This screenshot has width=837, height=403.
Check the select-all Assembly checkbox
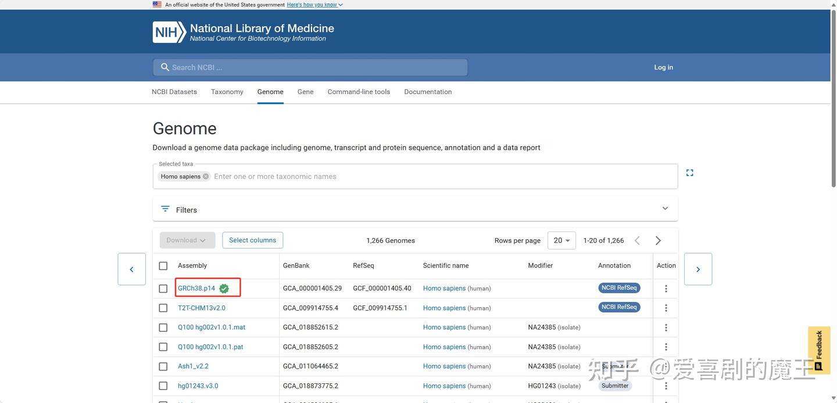pos(163,266)
